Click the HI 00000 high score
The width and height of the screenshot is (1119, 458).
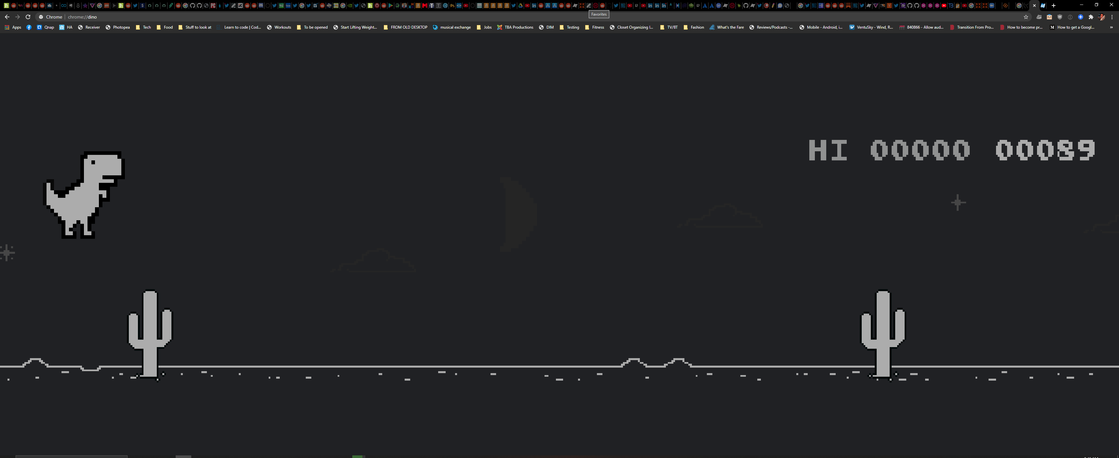[x=889, y=150]
